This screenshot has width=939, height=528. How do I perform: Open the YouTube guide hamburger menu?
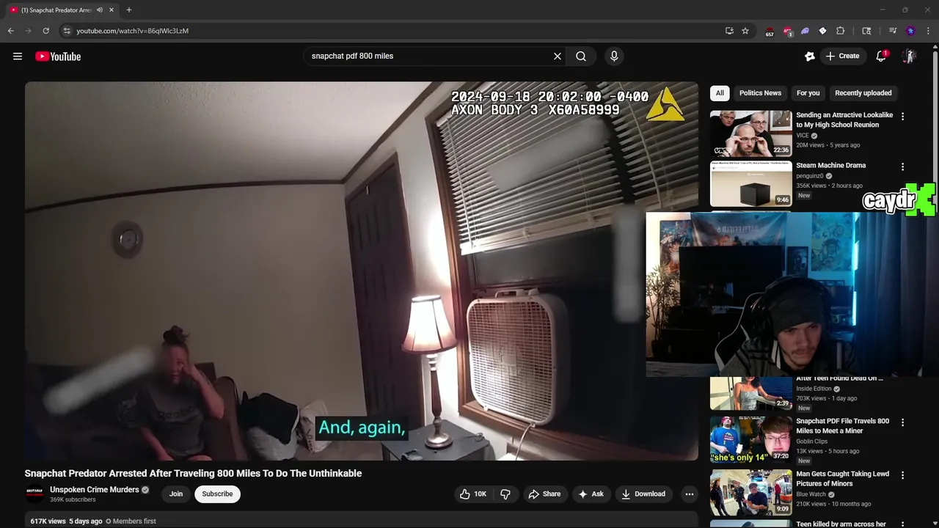click(18, 56)
